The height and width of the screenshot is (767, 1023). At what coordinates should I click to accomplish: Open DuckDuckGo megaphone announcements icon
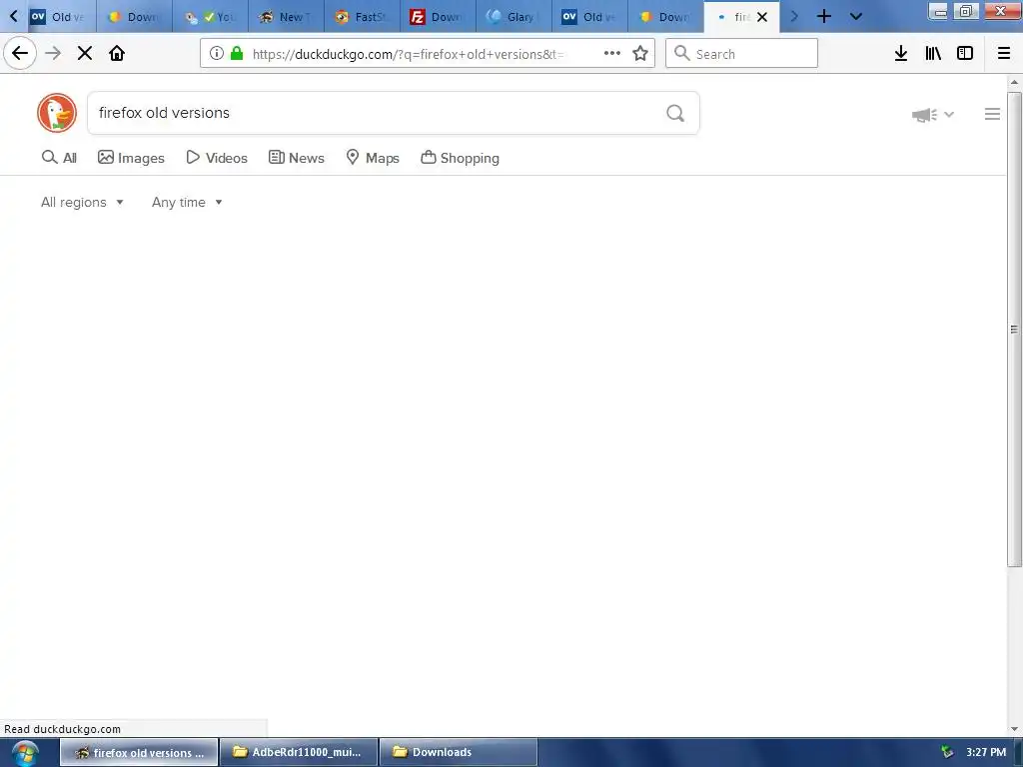tap(924, 115)
